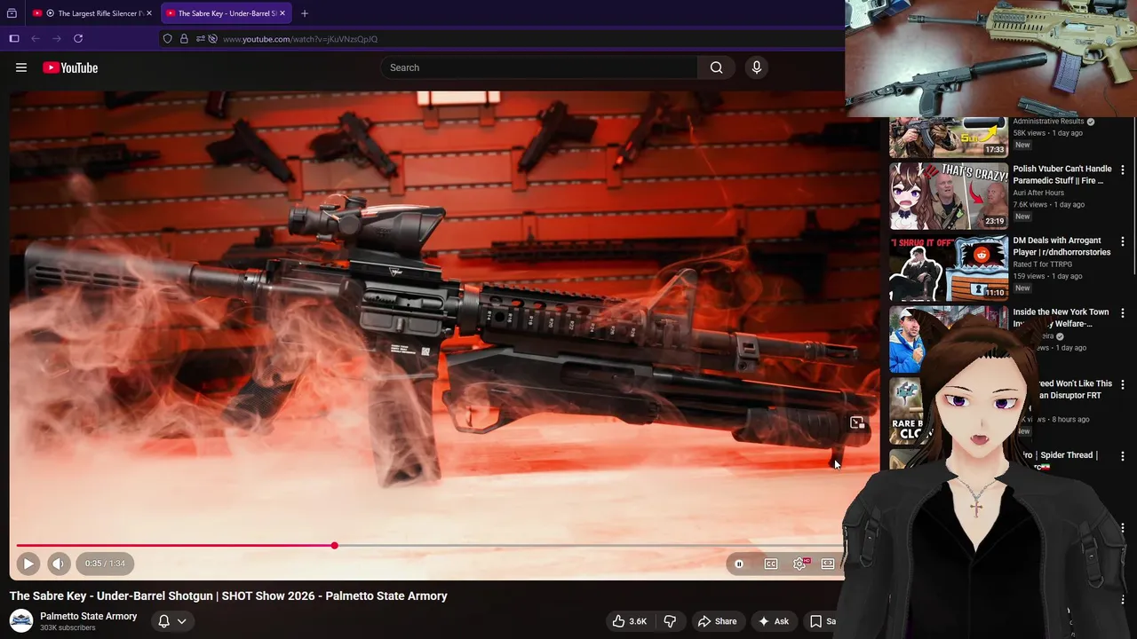Open a new browser tab
The width and height of the screenshot is (1137, 639).
[x=305, y=13]
